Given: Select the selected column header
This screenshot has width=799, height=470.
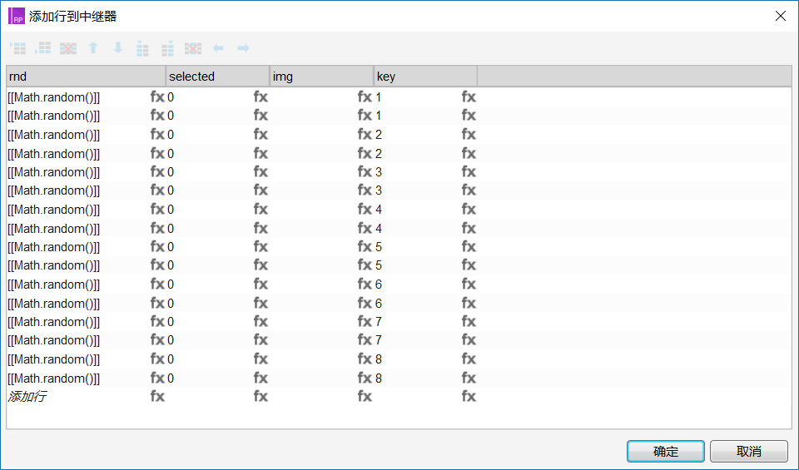Looking at the screenshot, I should pos(217,77).
